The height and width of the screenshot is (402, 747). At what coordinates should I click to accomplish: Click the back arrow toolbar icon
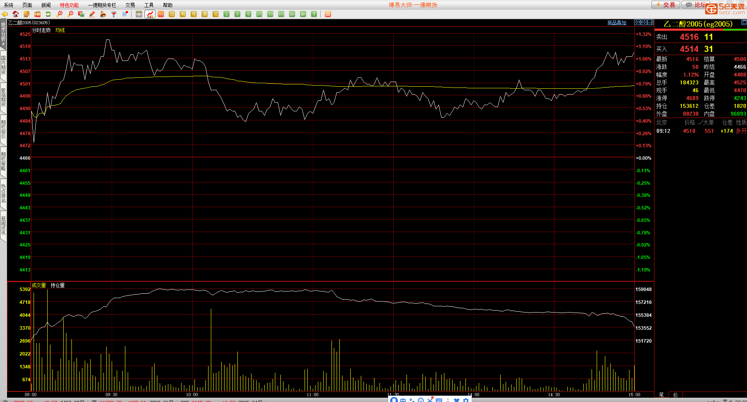(x=5, y=14)
